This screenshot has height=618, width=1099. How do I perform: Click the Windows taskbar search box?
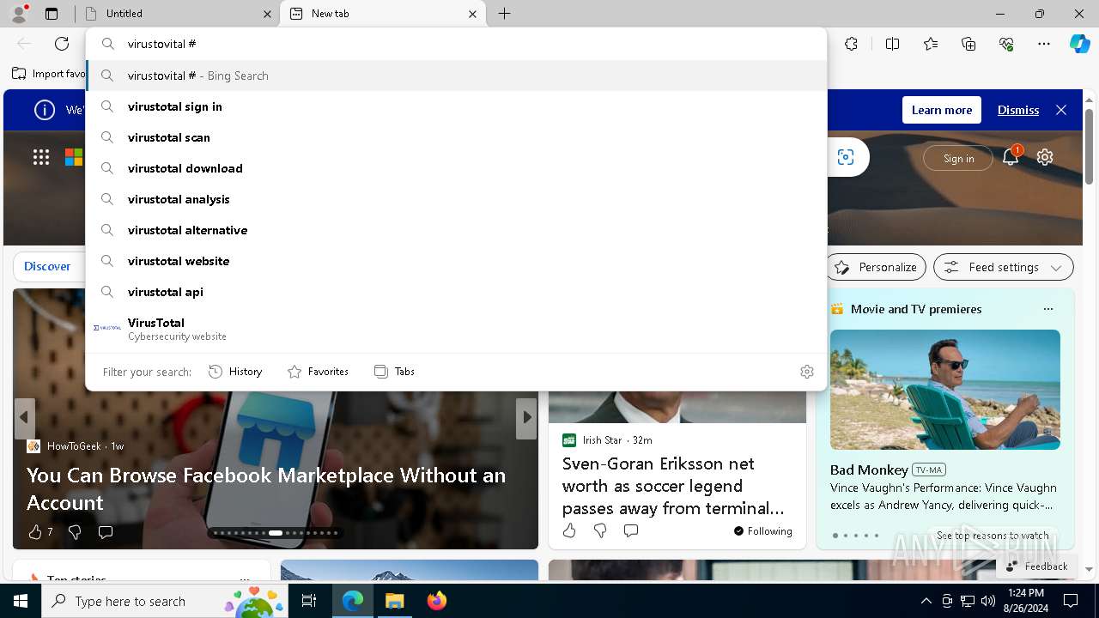click(166, 601)
